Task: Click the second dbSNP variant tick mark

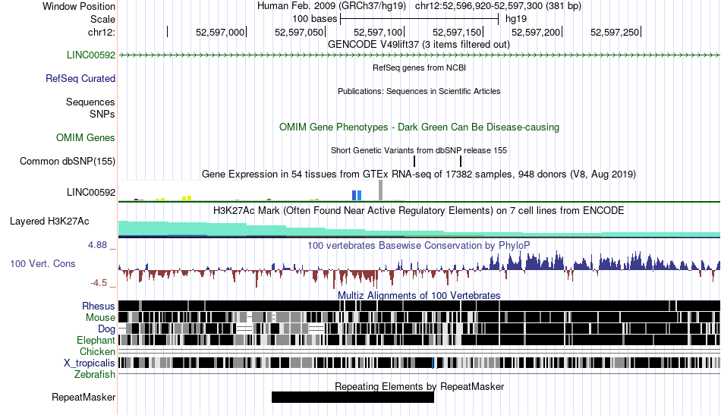Action: pos(460,162)
